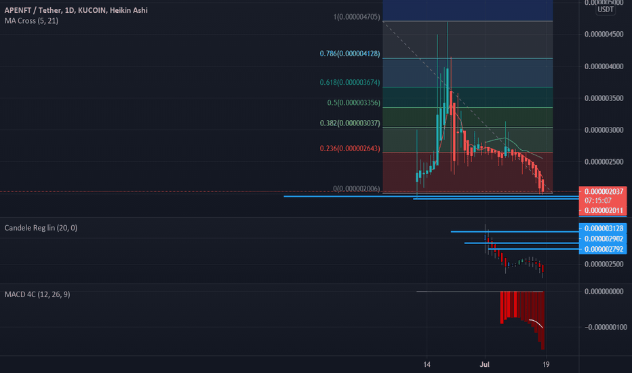Image resolution: width=632 pixels, height=373 pixels.
Task: Select Fibonacci level 1(0.000004705) label
Action: pyautogui.click(x=357, y=17)
